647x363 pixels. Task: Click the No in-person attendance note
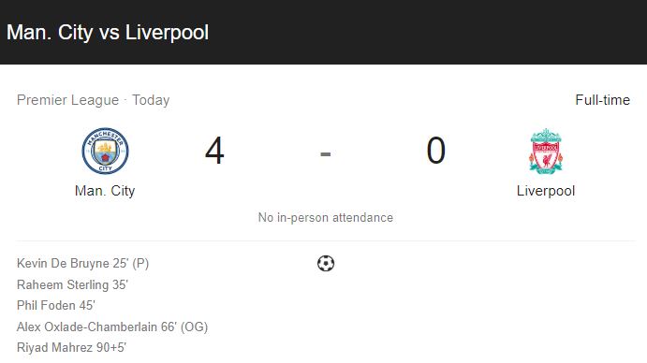point(326,217)
